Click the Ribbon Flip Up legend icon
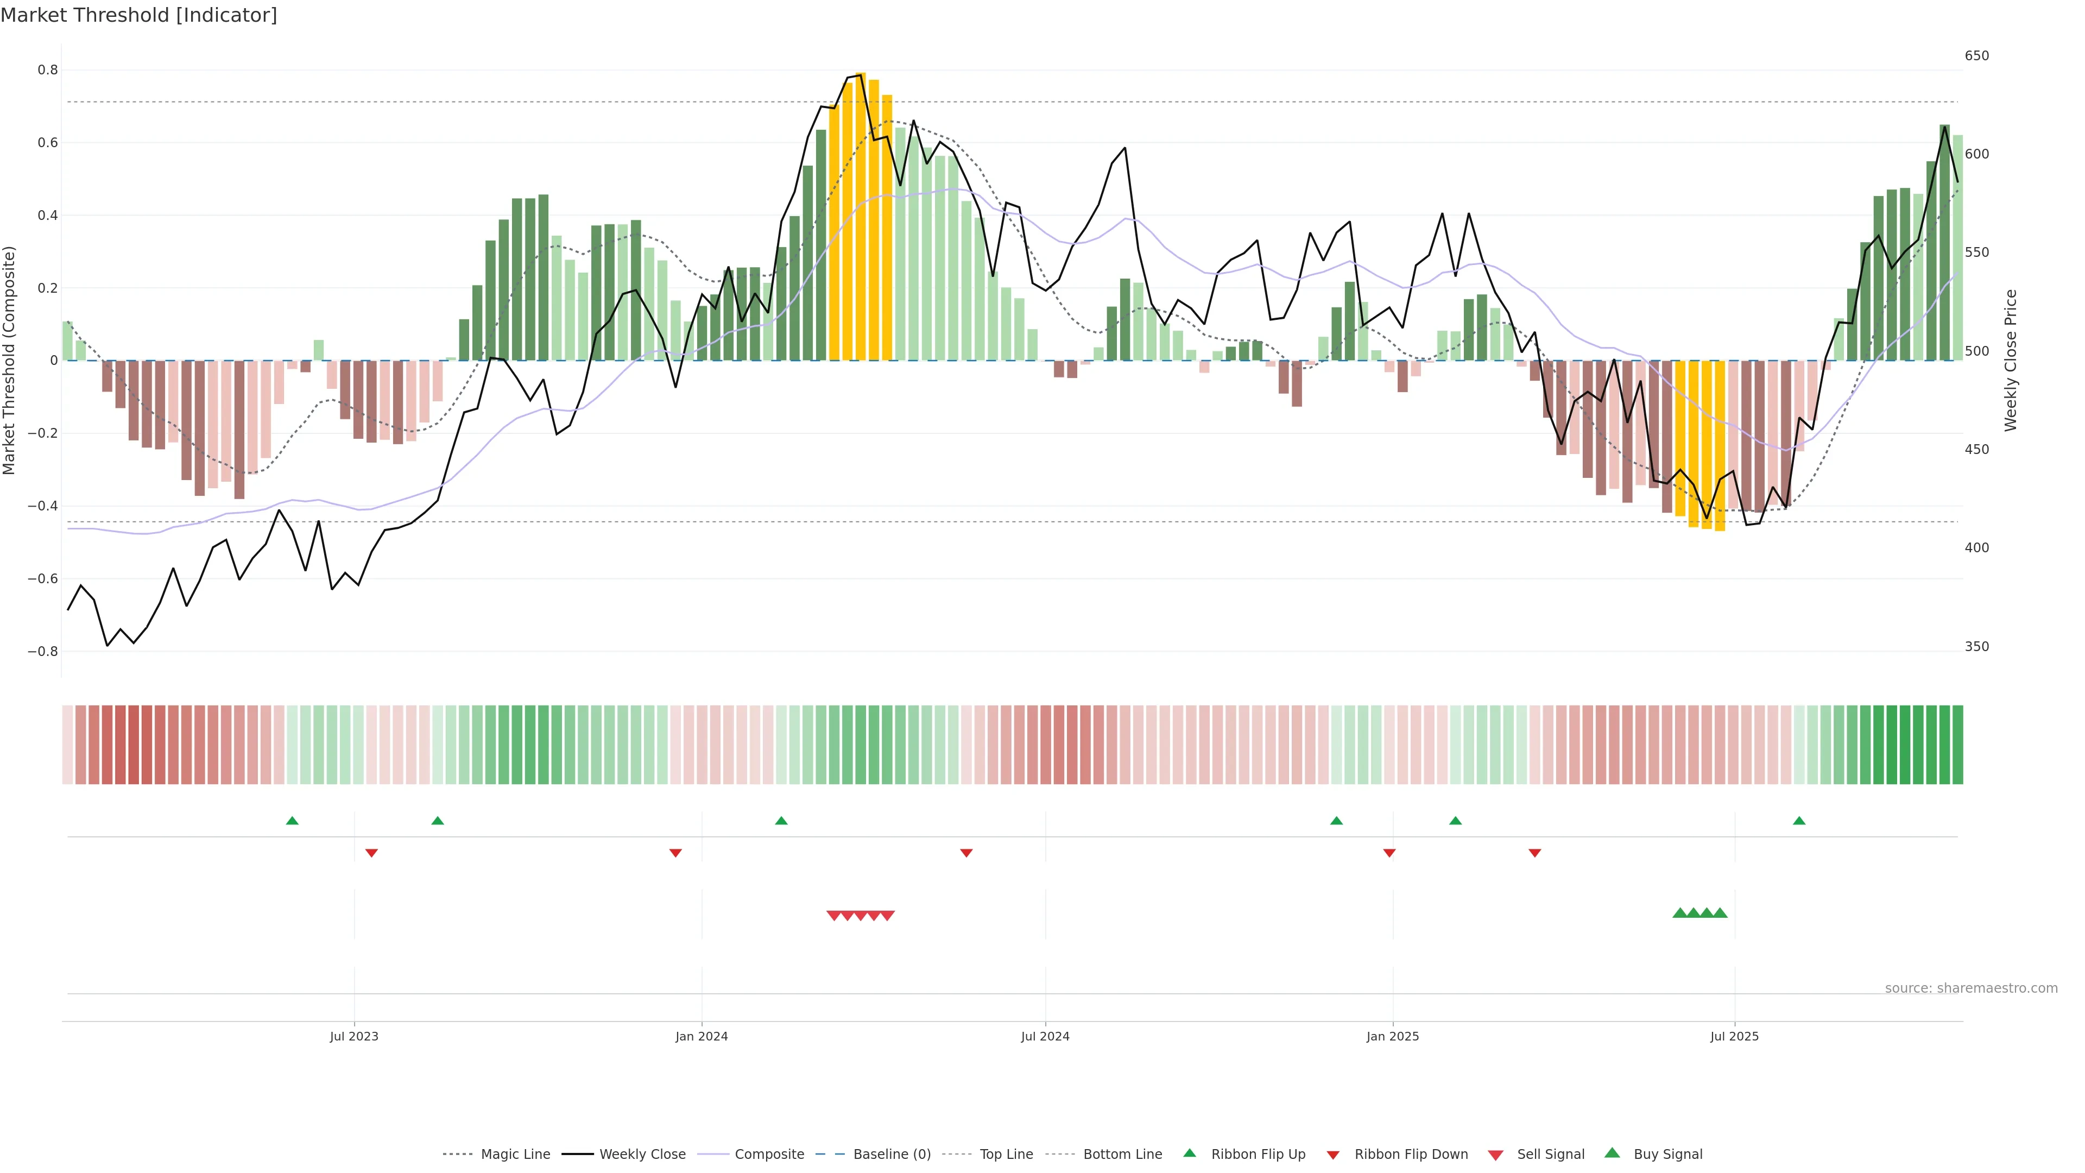 point(1189,1153)
